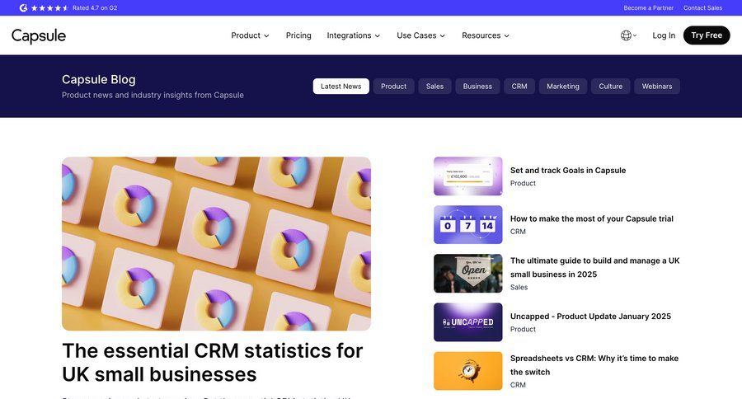Open the Spreadsheets vs CRM clock thumbnail
This screenshot has width=742, height=399.
(467, 371)
